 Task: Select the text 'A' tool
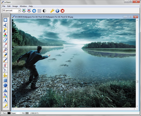click(x=5, y=100)
